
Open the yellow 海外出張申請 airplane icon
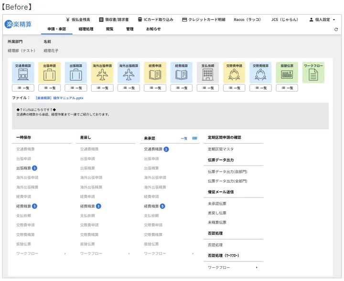[102, 73]
